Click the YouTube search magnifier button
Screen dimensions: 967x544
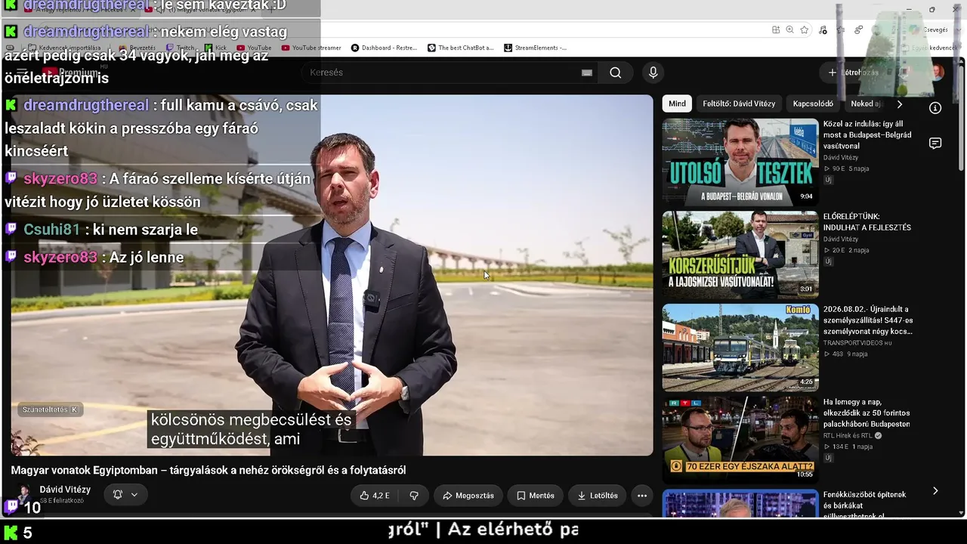[x=616, y=73]
